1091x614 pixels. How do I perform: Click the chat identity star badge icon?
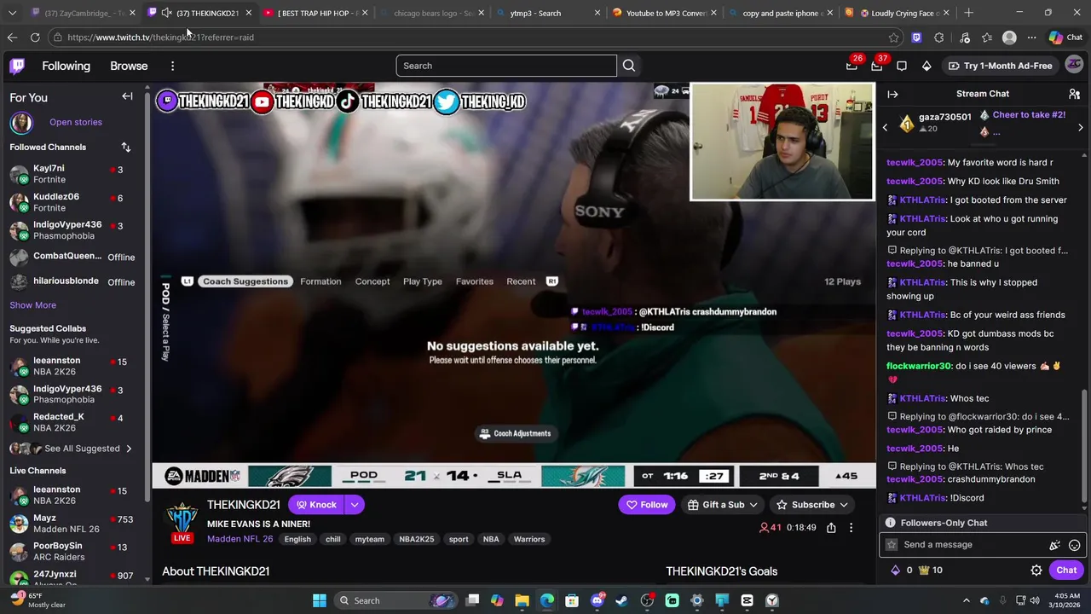point(892,545)
